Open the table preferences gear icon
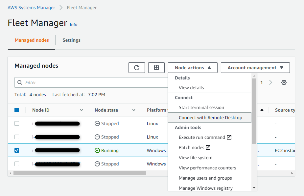The image size is (304, 196). click(284, 82)
